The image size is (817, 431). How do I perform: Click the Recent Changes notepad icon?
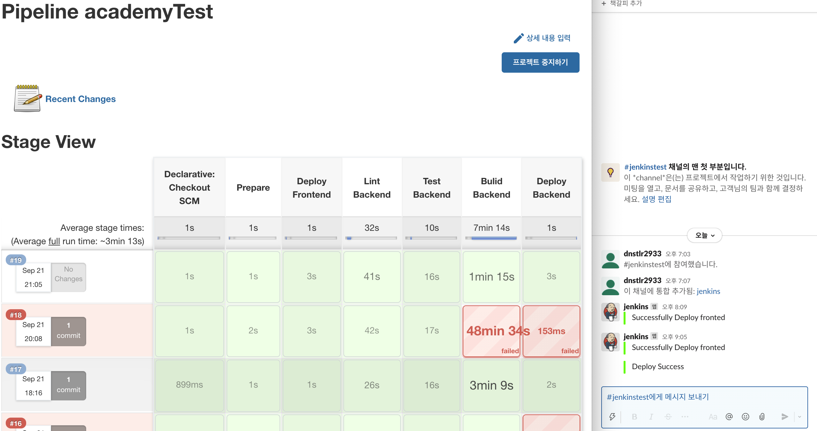27,99
